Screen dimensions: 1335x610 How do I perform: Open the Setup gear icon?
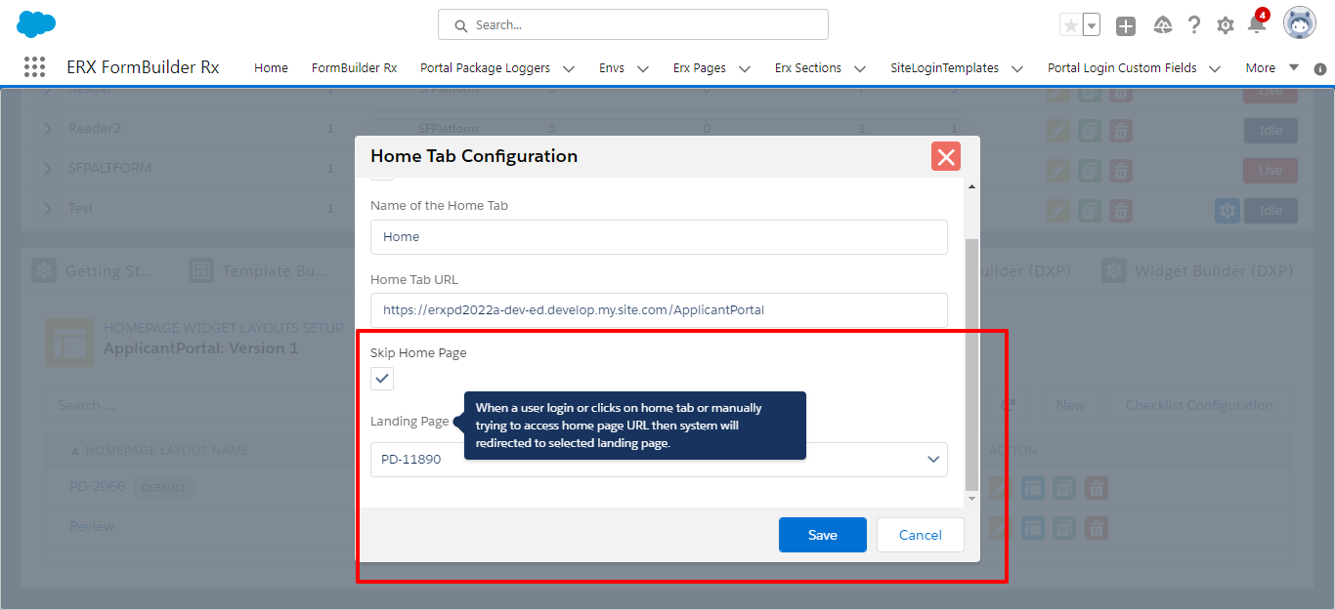[1226, 25]
